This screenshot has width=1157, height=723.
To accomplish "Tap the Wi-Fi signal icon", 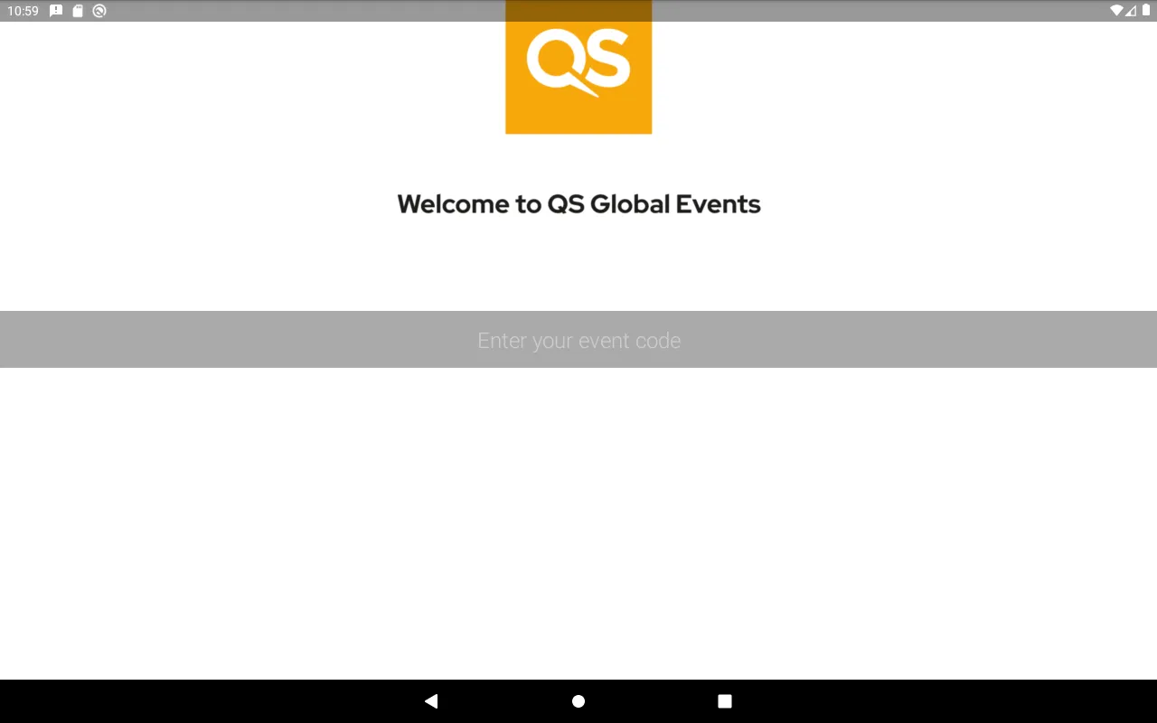I will click(x=1117, y=11).
